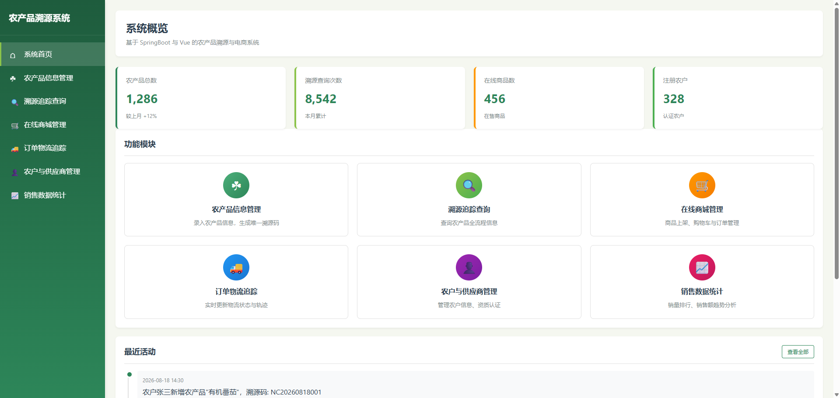Click the 较上月 +12% text

point(141,116)
